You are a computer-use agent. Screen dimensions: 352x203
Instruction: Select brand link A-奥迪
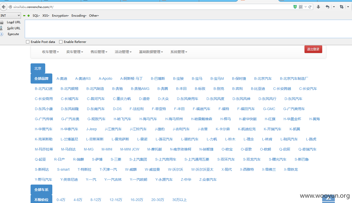(62, 79)
